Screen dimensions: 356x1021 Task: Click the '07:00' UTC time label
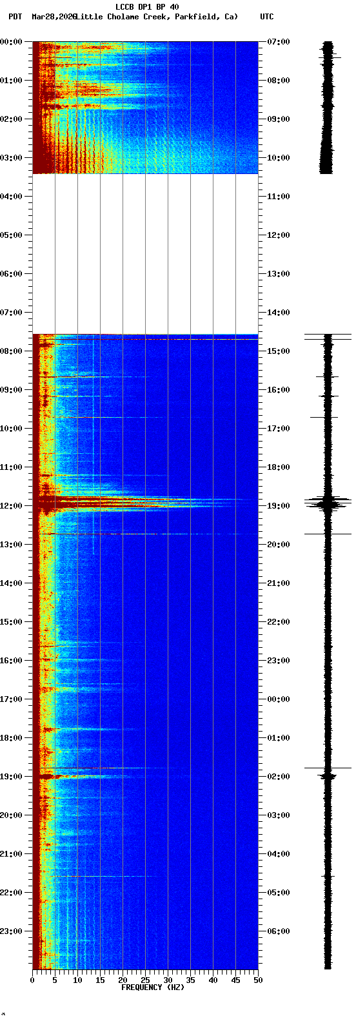click(279, 41)
